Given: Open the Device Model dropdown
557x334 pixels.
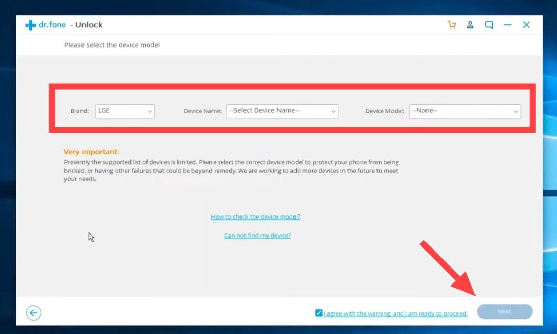Looking at the screenshot, I should click(x=465, y=111).
